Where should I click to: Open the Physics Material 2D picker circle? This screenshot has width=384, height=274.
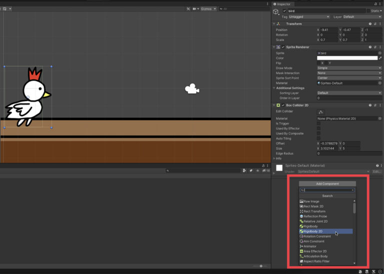click(x=380, y=118)
